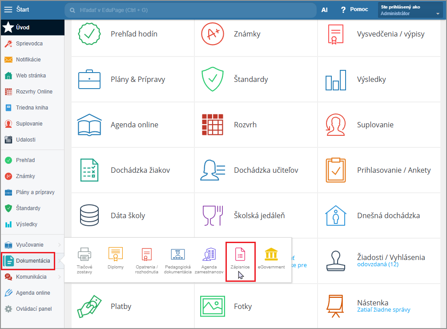Toggle the hamburger menu next to Štart
The height and width of the screenshot is (329, 447).
[x=8, y=9]
